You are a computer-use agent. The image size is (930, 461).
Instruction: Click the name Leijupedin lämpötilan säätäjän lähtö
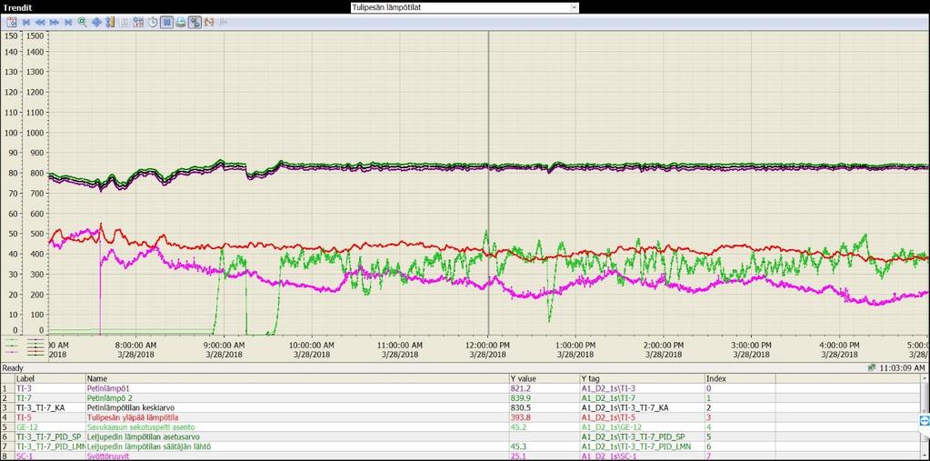coord(149,446)
